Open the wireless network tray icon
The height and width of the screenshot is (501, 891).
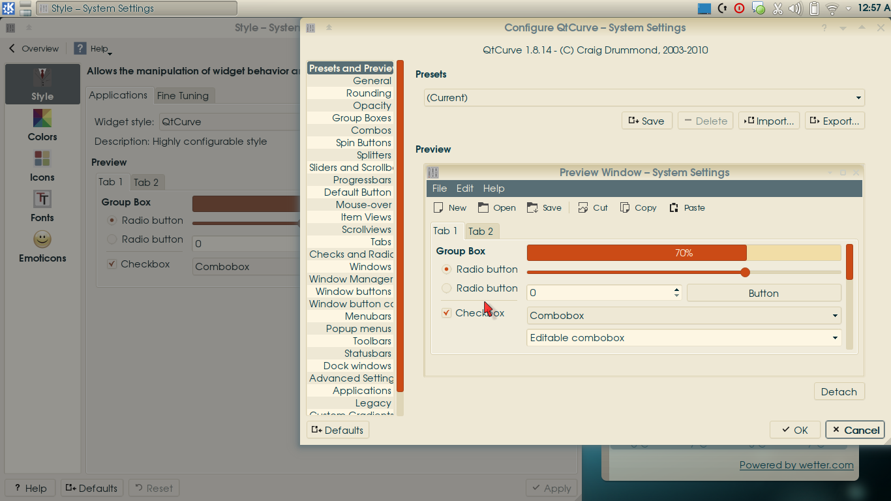[832, 8]
